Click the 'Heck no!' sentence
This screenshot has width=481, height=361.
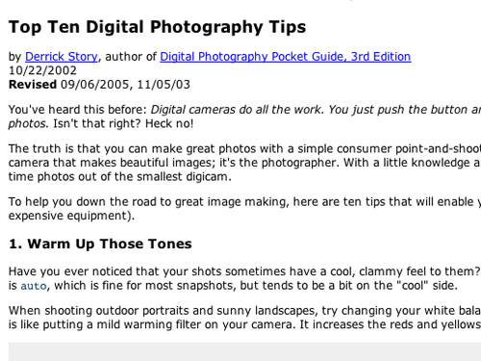coord(169,123)
